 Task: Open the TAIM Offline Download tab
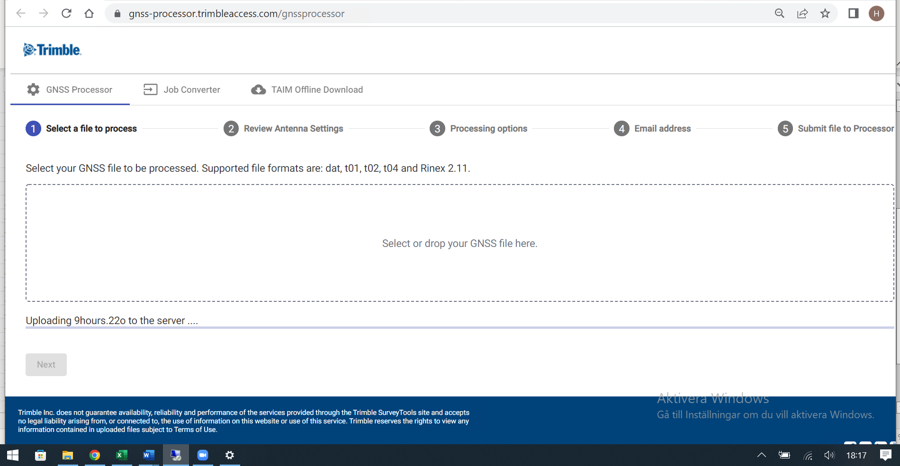tap(307, 89)
